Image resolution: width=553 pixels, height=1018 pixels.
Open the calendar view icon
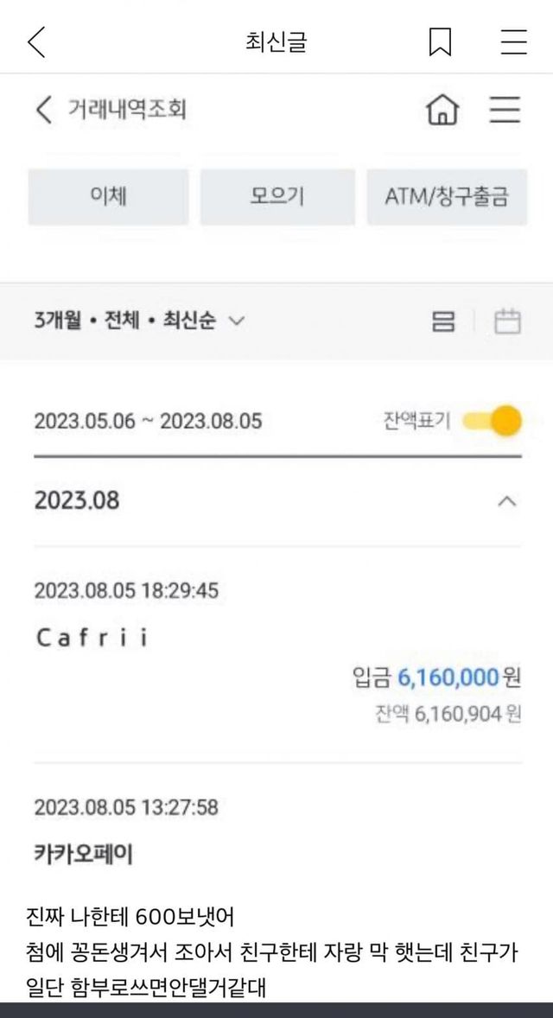click(x=507, y=321)
